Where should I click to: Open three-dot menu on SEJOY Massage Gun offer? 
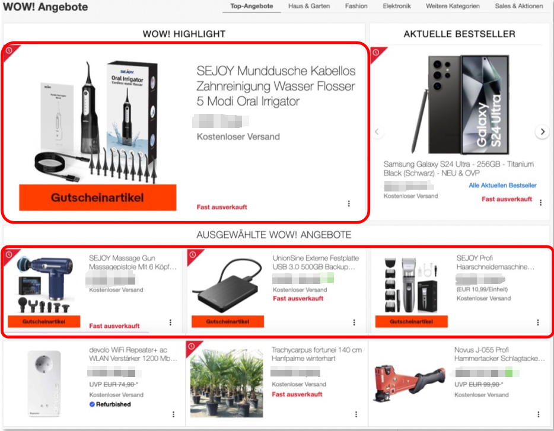170,322
